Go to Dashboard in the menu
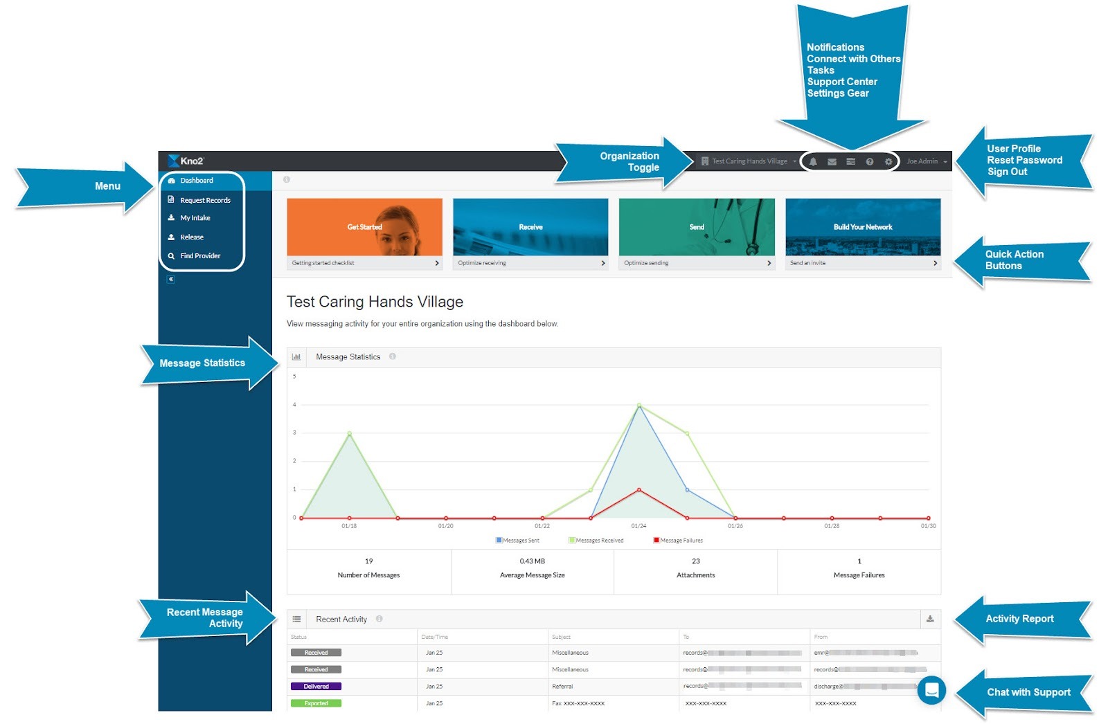This screenshot has height=724, width=1108. coord(197,181)
